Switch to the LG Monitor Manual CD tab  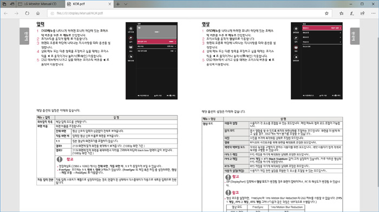click(x=41, y=4)
